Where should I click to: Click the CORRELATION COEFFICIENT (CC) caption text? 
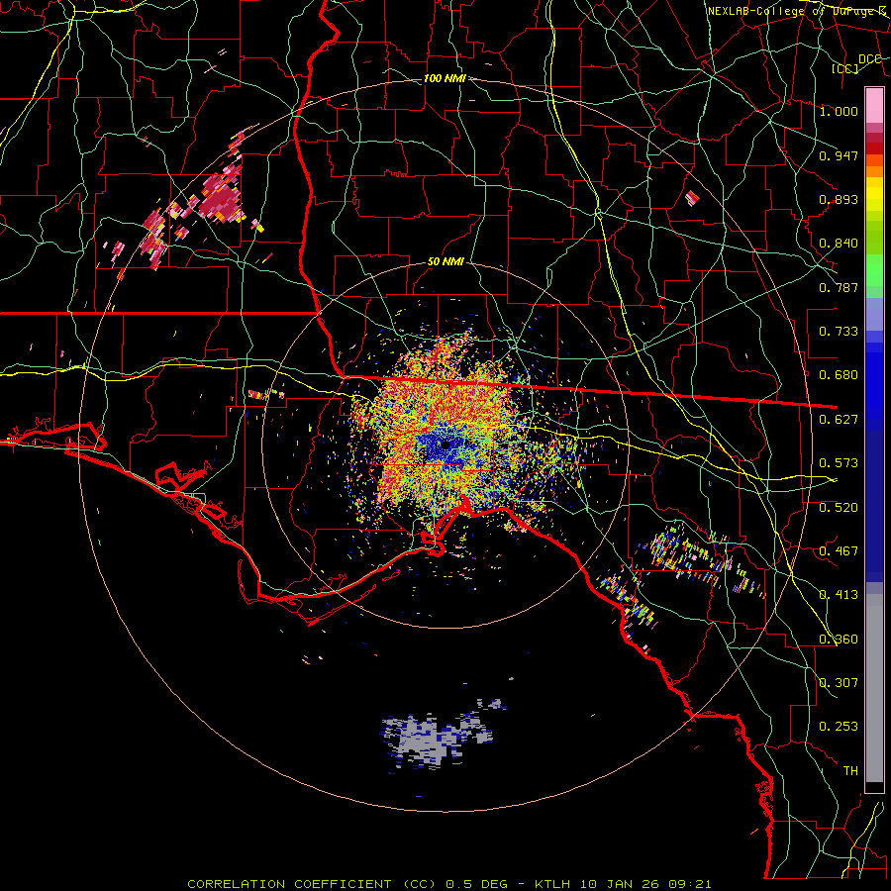point(312,884)
